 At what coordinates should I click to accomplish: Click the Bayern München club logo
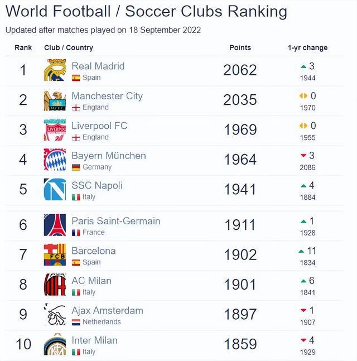pyautogui.click(x=55, y=160)
